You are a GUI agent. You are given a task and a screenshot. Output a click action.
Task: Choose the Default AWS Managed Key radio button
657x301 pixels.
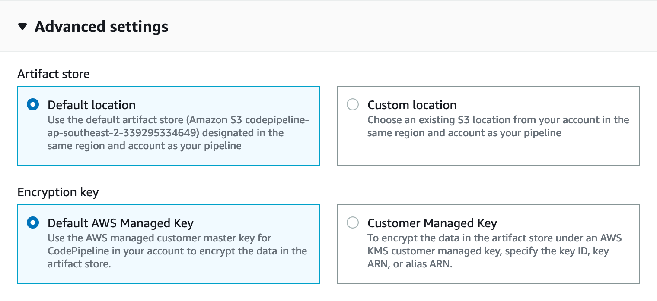tap(33, 223)
